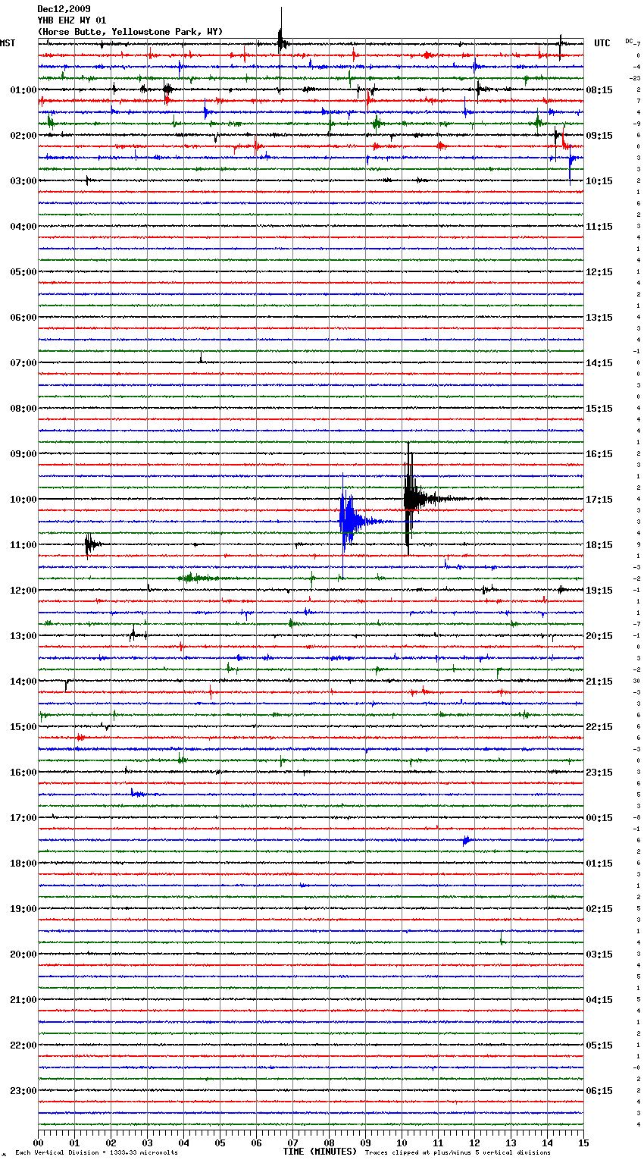This screenshot has height=1163, width=644.
Task: Click the DC value -23 in right column
Action: (635, 78)
